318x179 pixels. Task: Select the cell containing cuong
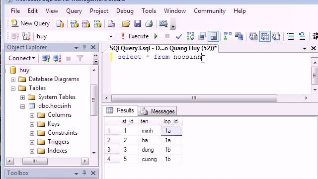coord(149,159)
